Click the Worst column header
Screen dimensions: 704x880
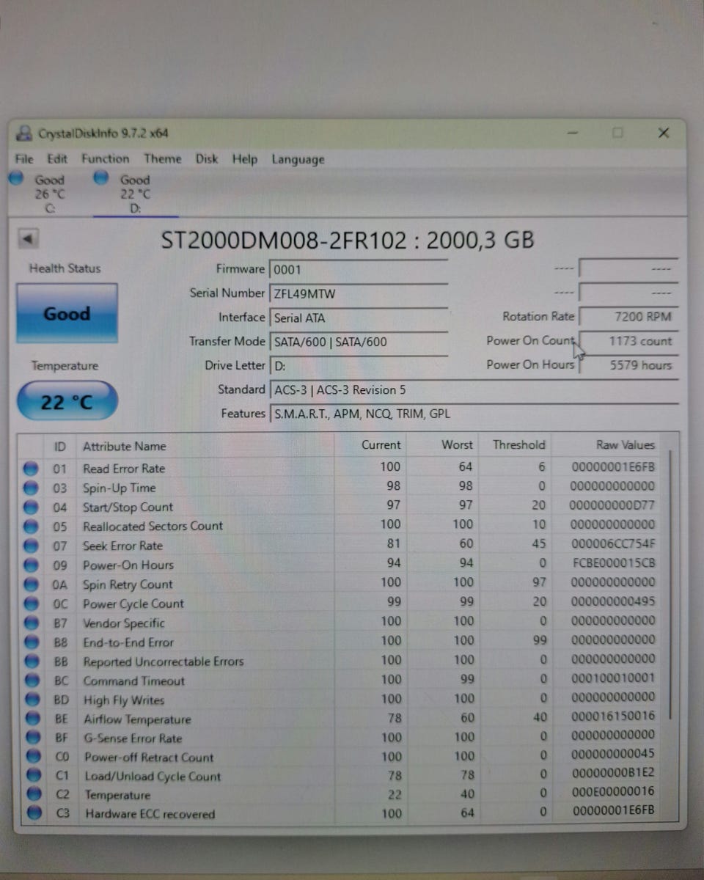coord(442,445)
